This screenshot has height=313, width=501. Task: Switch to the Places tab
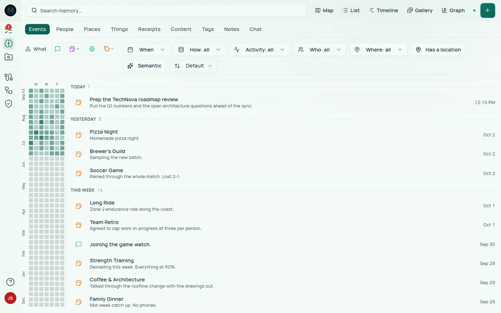pos(92,29)
